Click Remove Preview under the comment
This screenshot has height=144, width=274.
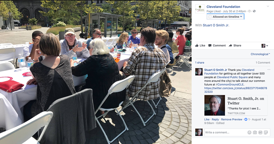(x=232, y=119)
